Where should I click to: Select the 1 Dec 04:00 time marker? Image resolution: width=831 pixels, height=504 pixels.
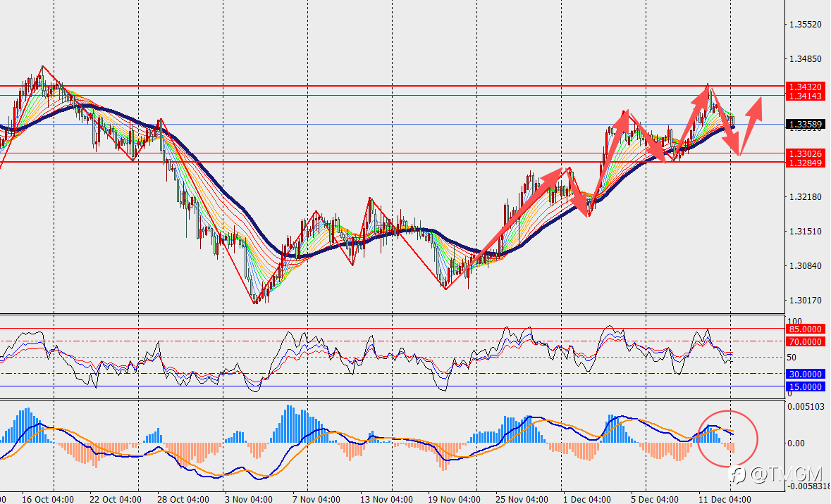[x=586, y=499]
